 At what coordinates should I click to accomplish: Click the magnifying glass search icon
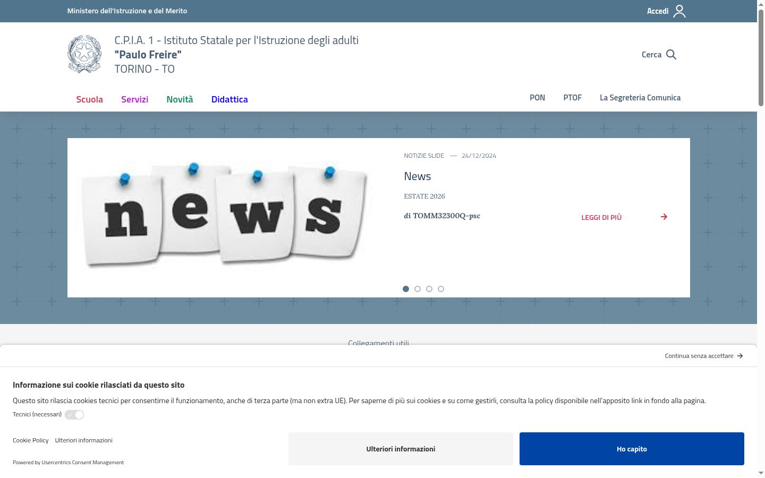pyautogui.click(x=671, y=55)
